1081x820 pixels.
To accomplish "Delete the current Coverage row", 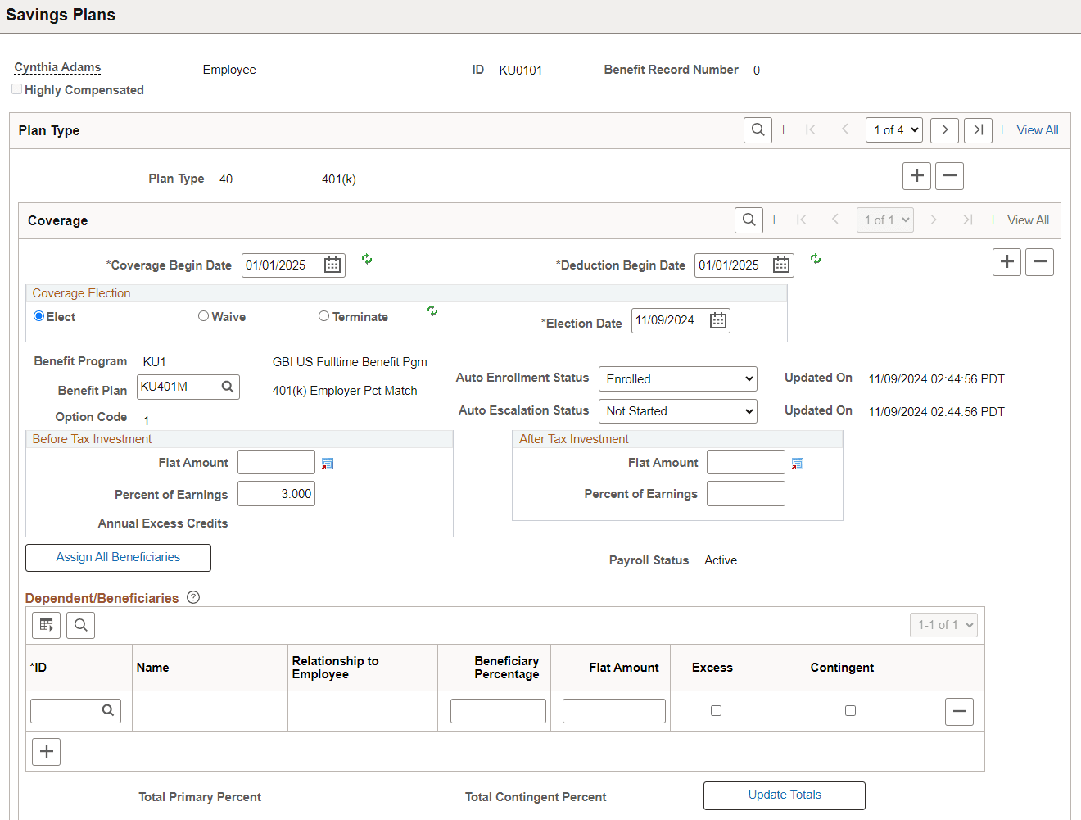I will pos(1040,262).
